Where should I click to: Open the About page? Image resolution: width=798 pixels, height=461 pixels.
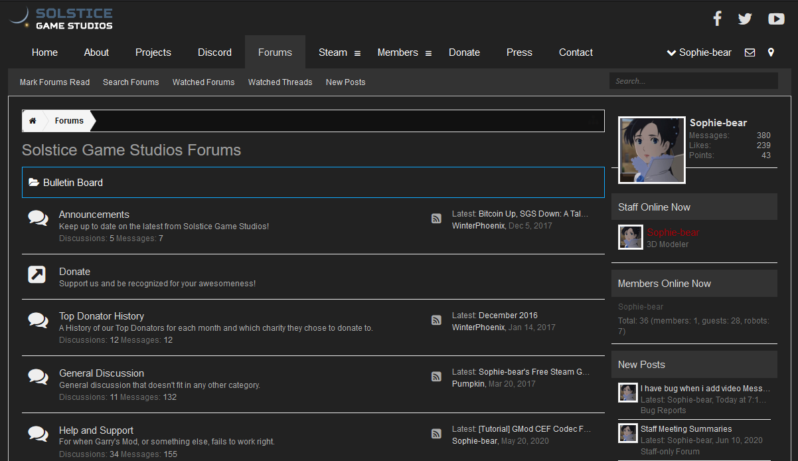(96, 52)
